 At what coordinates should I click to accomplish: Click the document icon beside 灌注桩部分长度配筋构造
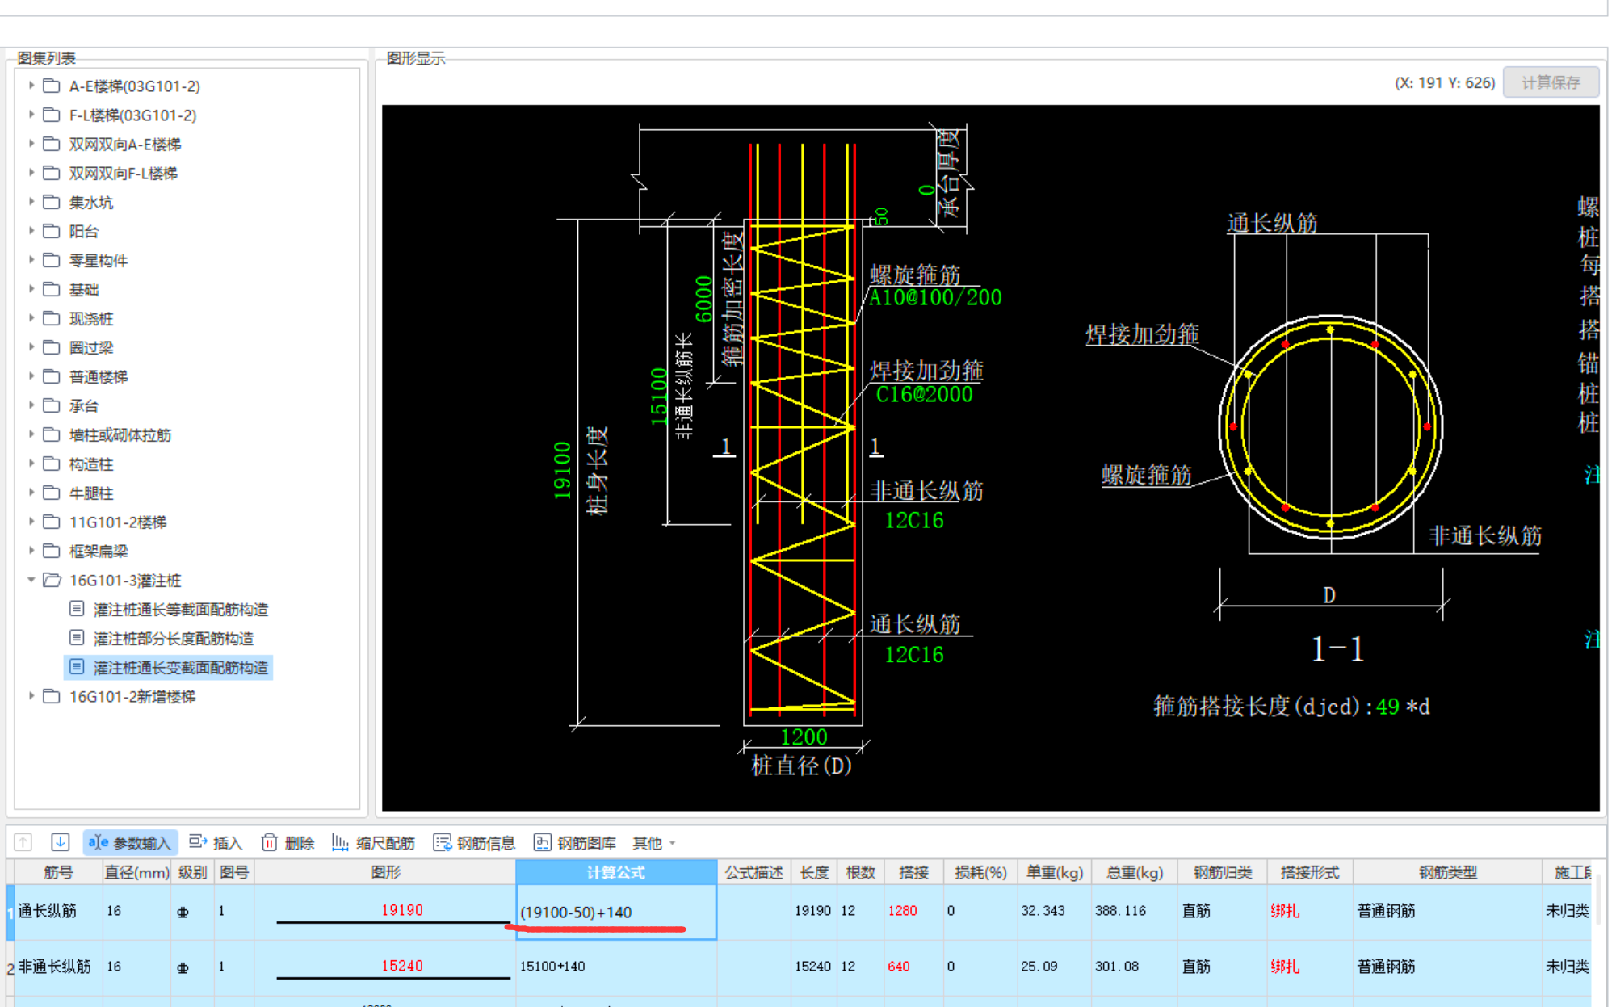[77, 638]
